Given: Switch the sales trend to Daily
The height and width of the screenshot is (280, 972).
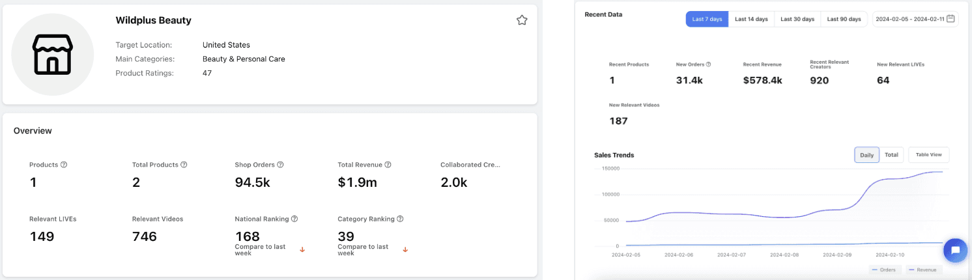Looking at the screenshot, I should pos(866,155).
